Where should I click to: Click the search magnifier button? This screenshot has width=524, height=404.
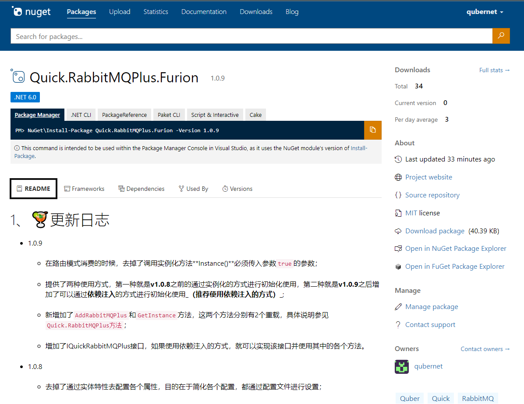pos(501,36)
